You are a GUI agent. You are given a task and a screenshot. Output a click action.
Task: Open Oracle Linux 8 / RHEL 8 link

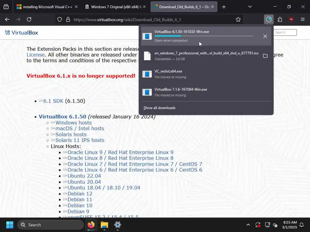tap(120, 158)
